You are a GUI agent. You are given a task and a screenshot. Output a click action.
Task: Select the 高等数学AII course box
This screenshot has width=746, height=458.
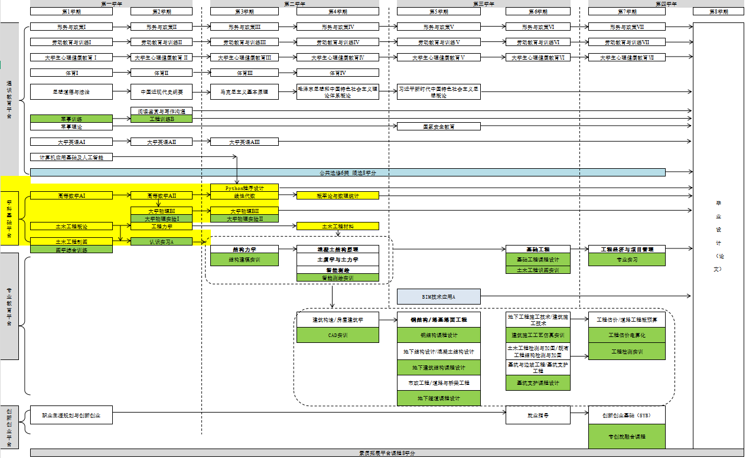[x=161, y=195]
